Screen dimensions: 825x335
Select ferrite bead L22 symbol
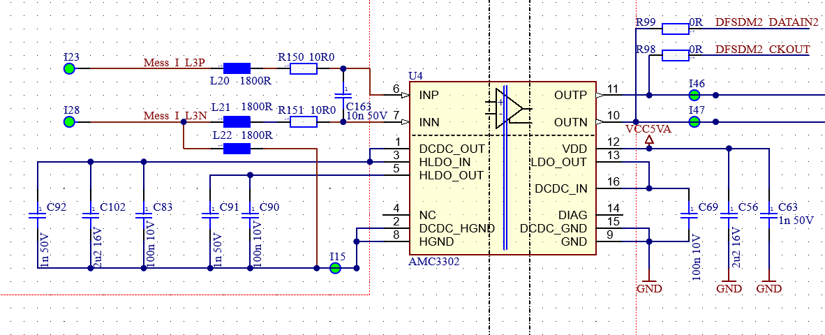tap(236, 149)
